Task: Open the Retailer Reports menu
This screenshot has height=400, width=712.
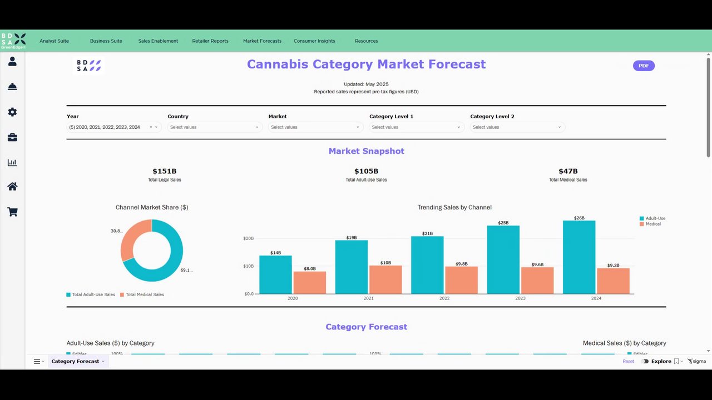Action: pos(210,41)
